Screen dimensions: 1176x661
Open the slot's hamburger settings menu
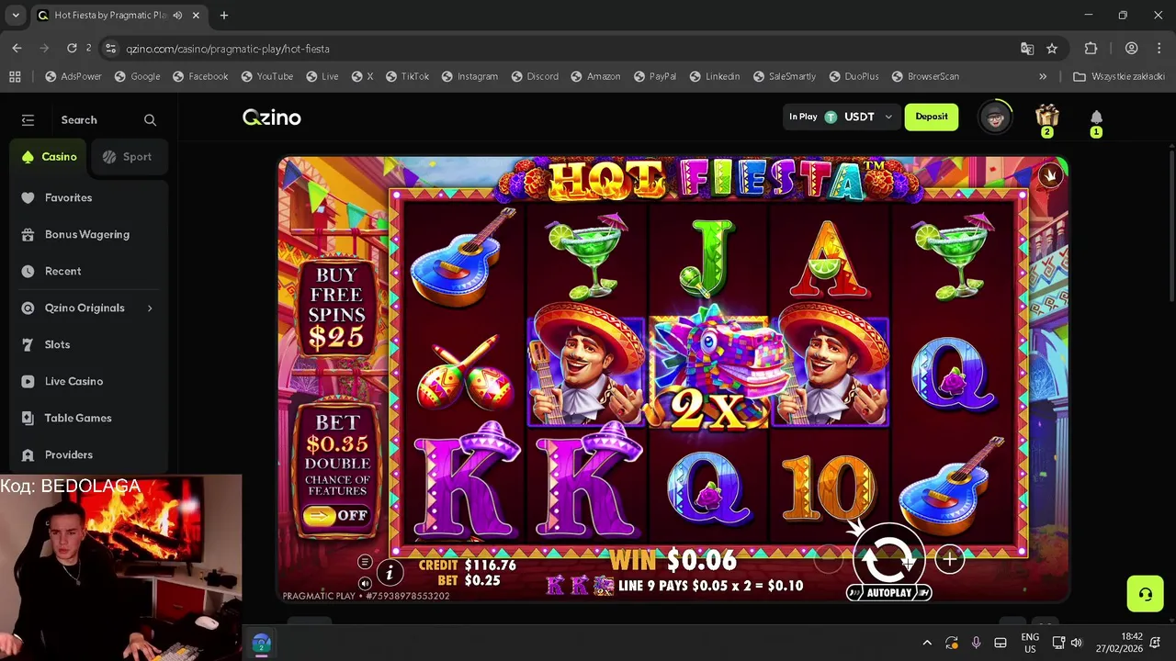tap(365, 562)
